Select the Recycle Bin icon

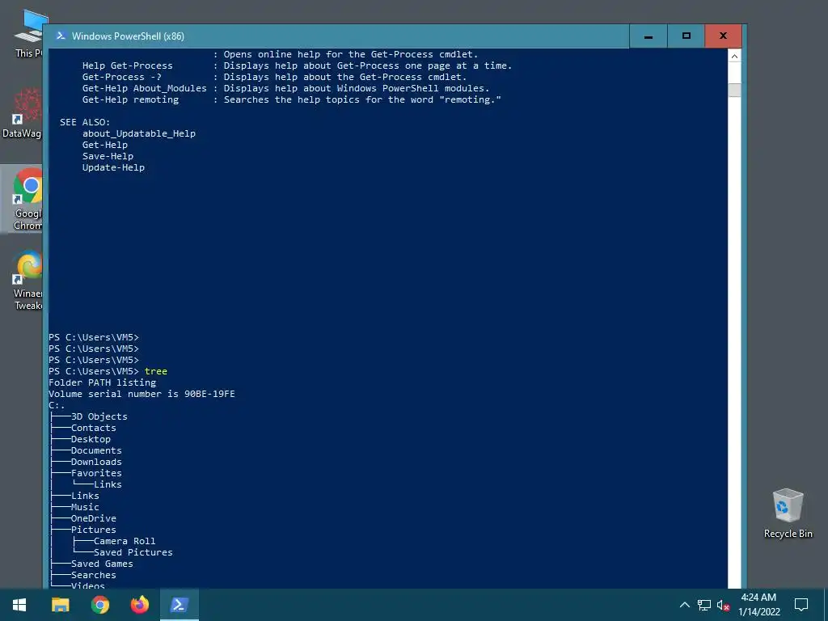(x=788, y=513)
